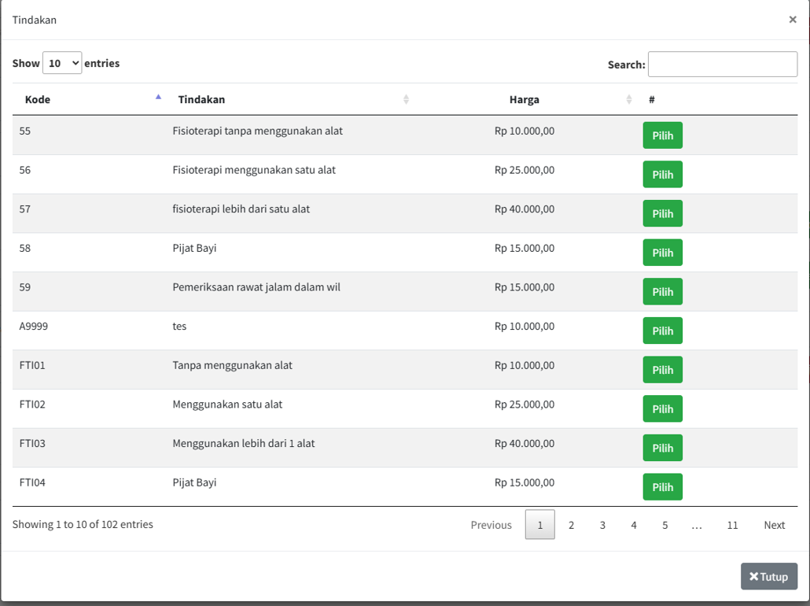Screen dimensions: 810x606
Task: Open last page 11 in pagination
Action: (732, 525)
